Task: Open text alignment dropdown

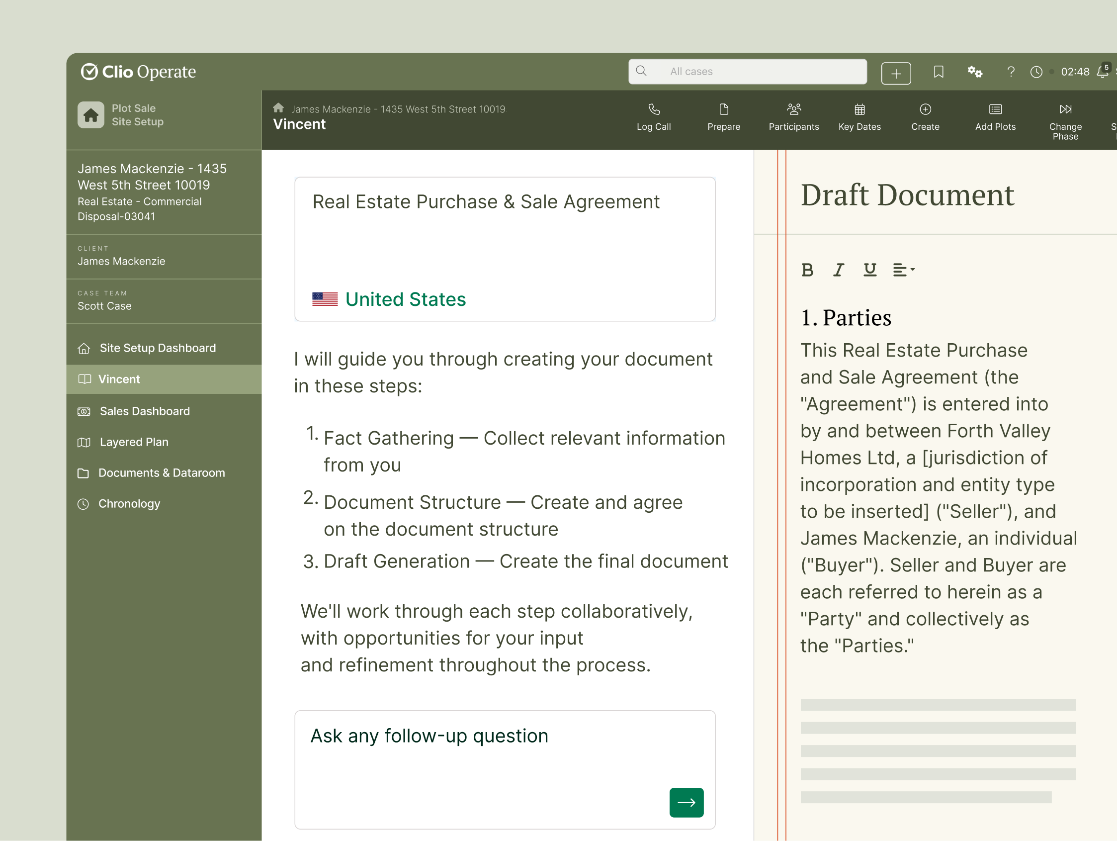Action: click(x=904, y=270)
